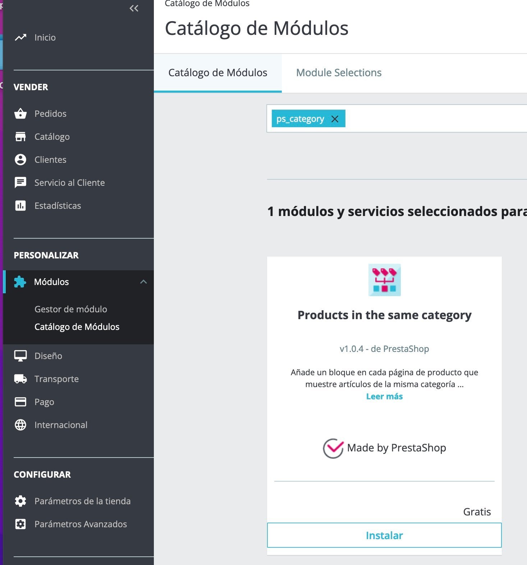
Task: Click the Internacional globe icon
Action: [x=20, y=425]
